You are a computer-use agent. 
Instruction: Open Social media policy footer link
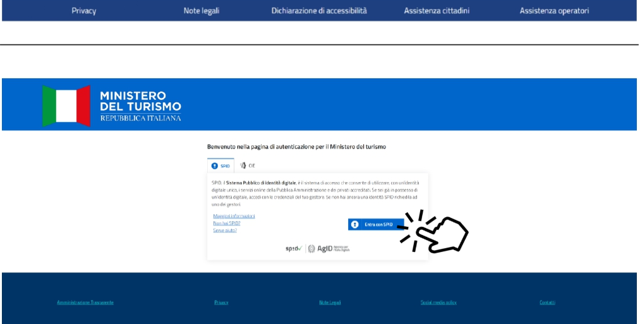click(438, 303)
